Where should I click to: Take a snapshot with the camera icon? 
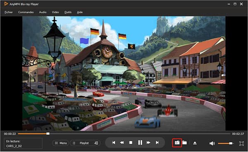[177, 142]
